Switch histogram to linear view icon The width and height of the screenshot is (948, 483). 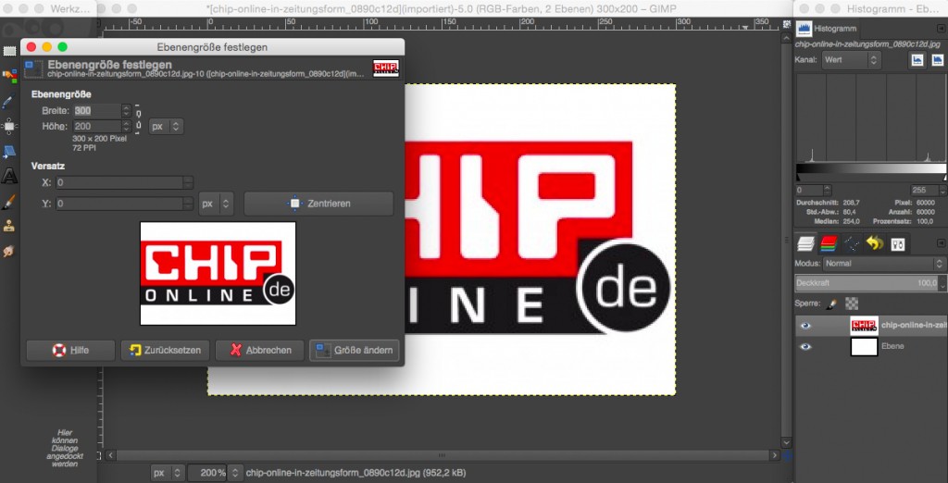(917, 60)
